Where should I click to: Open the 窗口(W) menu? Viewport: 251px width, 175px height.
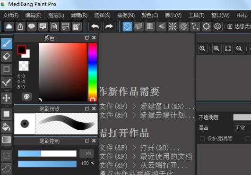point(220,15)
